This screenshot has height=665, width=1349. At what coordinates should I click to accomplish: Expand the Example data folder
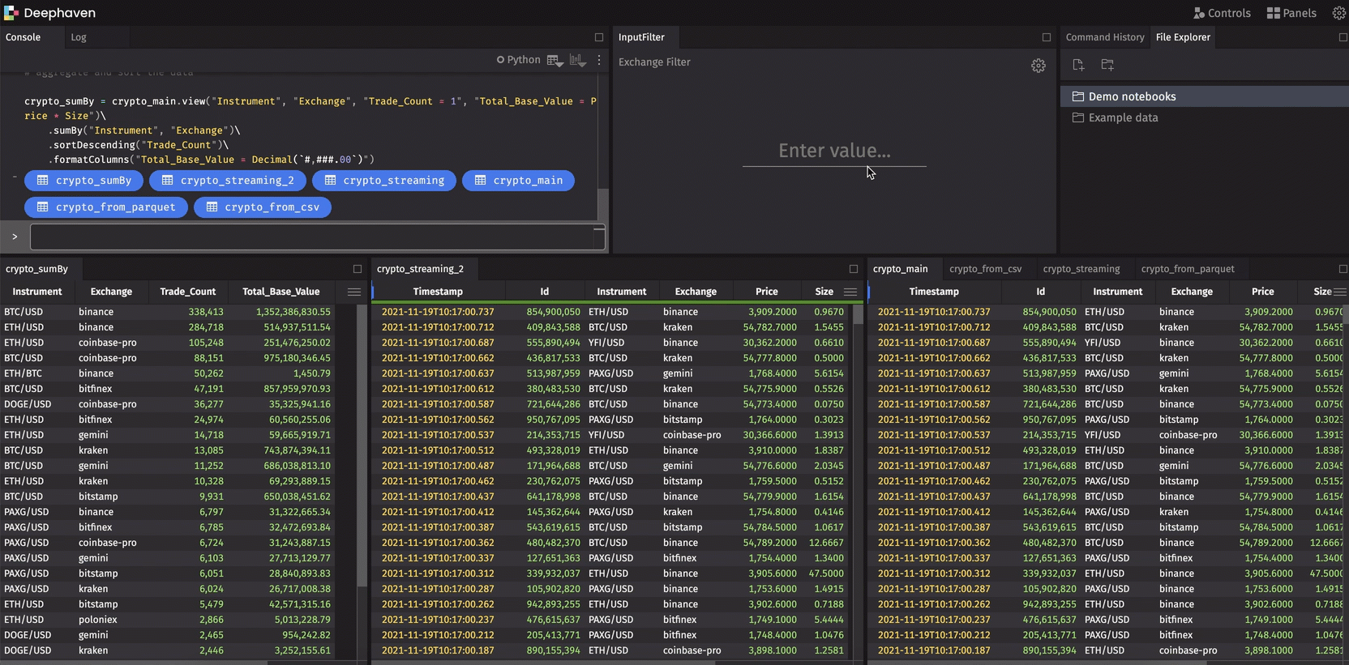1123,117
